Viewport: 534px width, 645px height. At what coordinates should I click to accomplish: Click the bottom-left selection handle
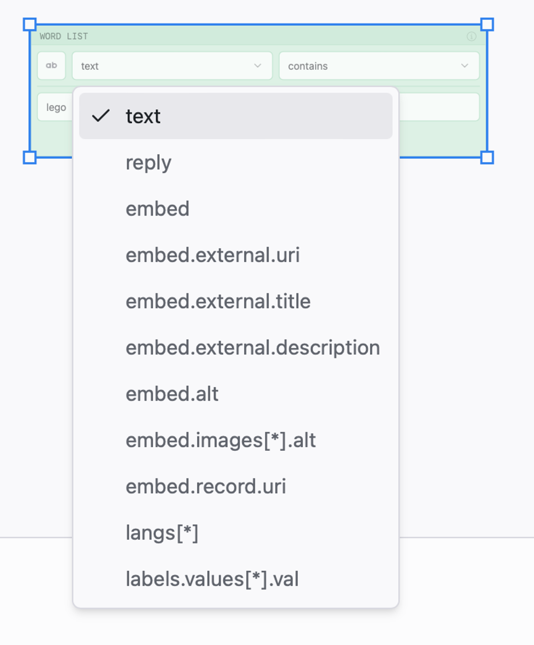point(30,157)
